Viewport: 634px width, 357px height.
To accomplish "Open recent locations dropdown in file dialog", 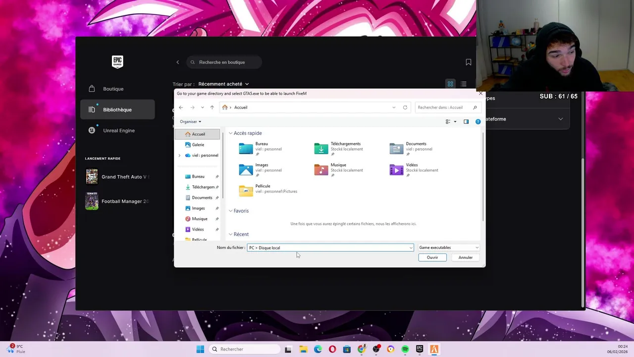I will (x=202, y=107).
